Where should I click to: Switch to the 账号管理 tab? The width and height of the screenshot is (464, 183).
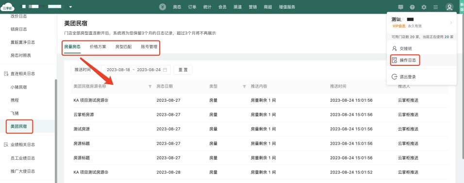click(149, 46)
